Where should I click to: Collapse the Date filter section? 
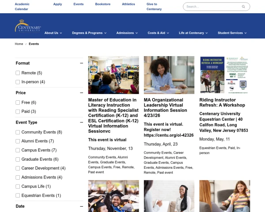(81, 206)
